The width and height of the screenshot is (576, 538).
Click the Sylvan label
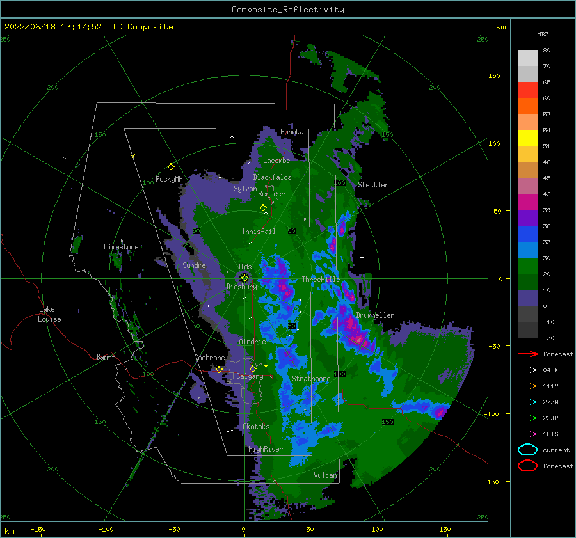coord(245,188)
